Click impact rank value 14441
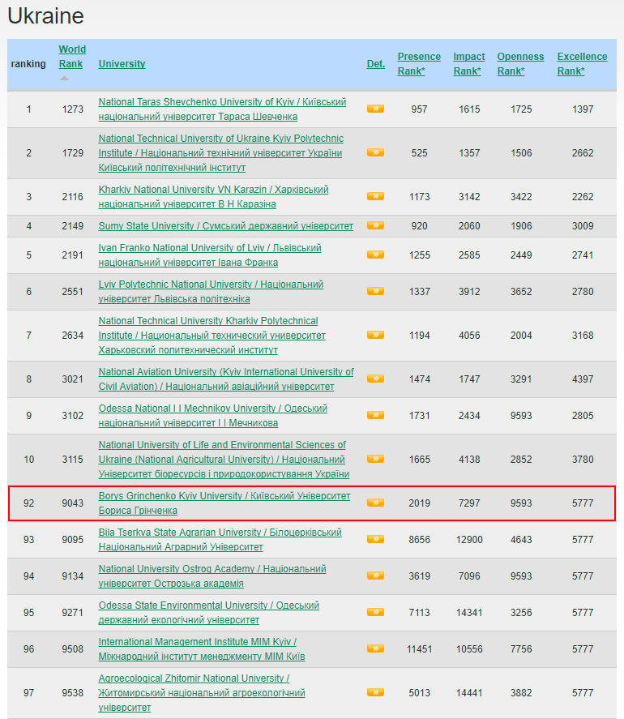The height and width of the screenshot is (719, 624). (469, 693)
